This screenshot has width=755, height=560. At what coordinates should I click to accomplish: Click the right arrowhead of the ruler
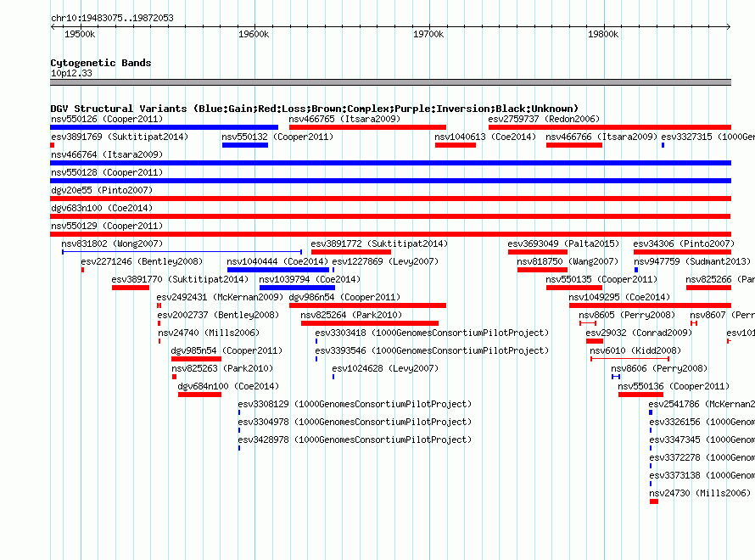[729, 26]
